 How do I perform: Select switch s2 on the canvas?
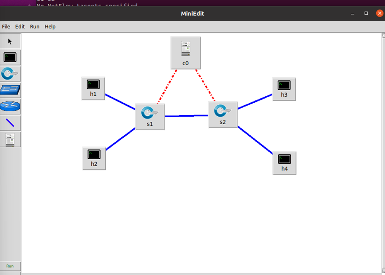click(x=223, y=115)
